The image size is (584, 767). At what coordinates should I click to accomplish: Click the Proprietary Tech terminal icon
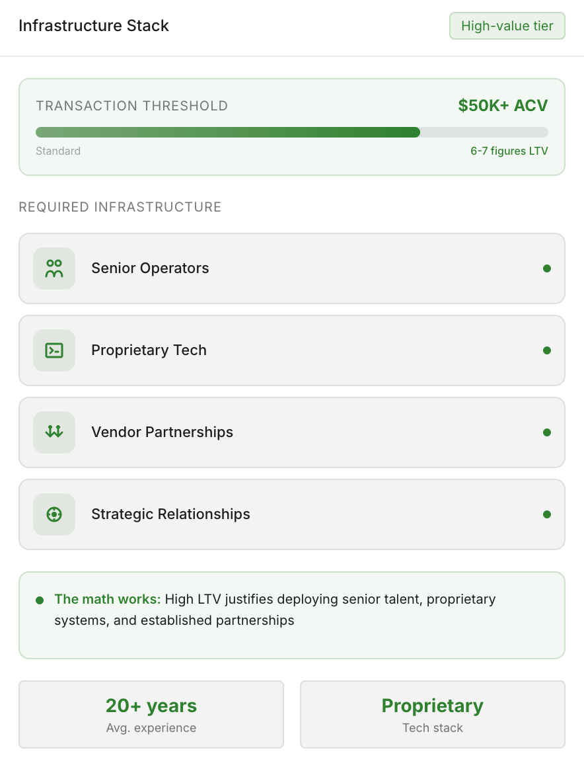pyautogui.click(x=54, y=350)
